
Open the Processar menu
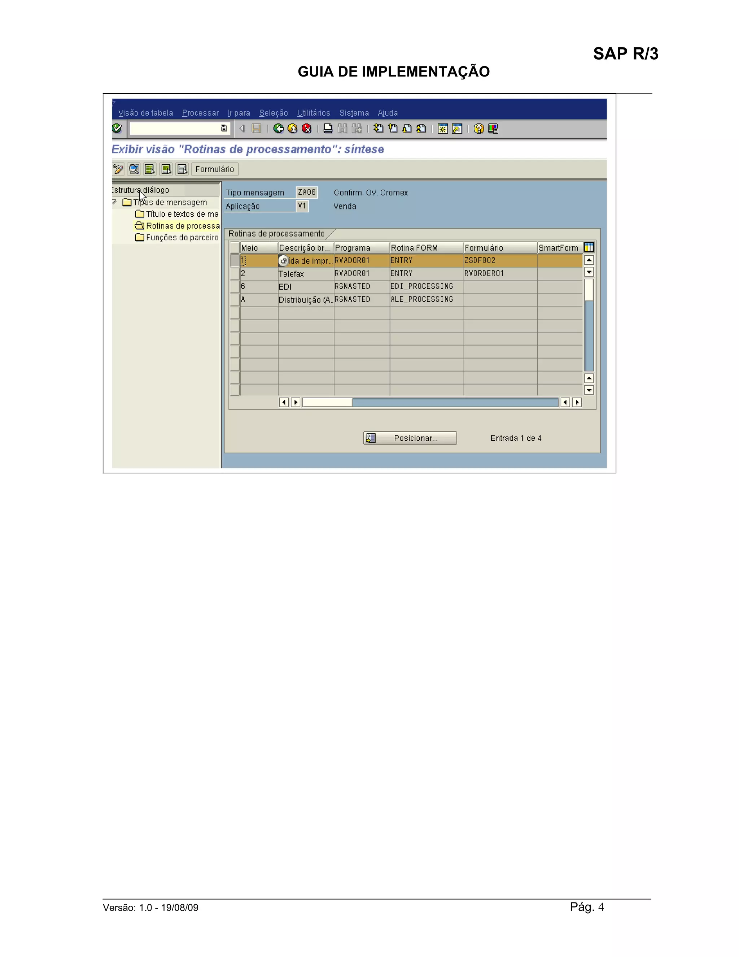(x=201, y=113)
